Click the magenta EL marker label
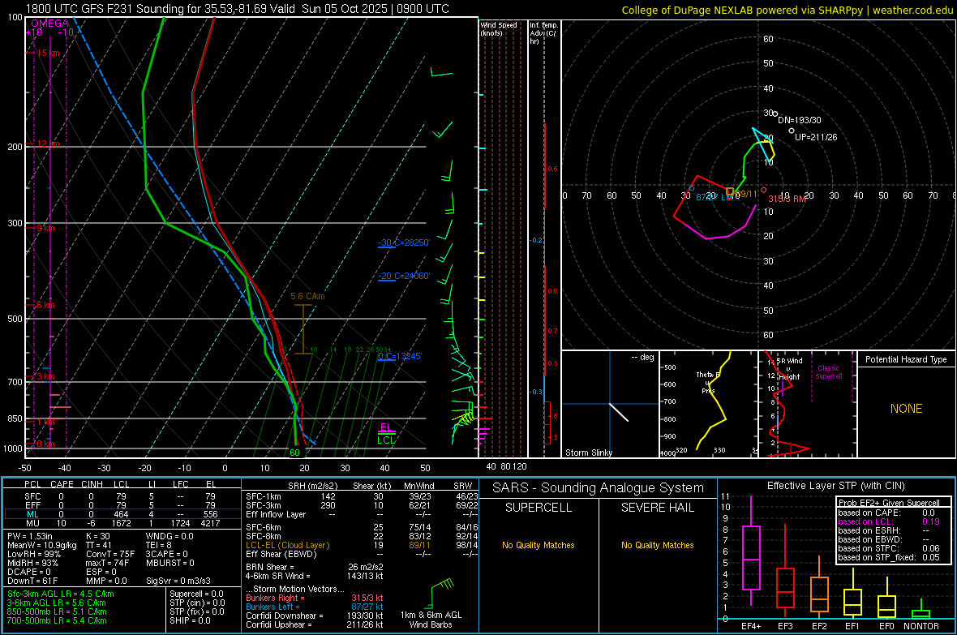The image size is (957, 635). point(386,427)
